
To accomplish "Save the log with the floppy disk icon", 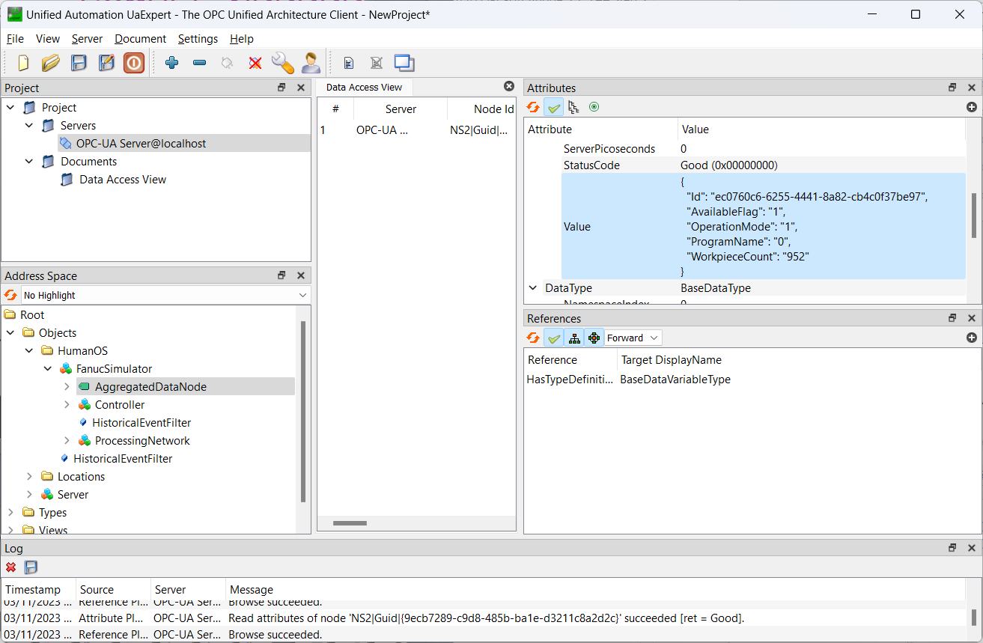I will pos(31,567).
